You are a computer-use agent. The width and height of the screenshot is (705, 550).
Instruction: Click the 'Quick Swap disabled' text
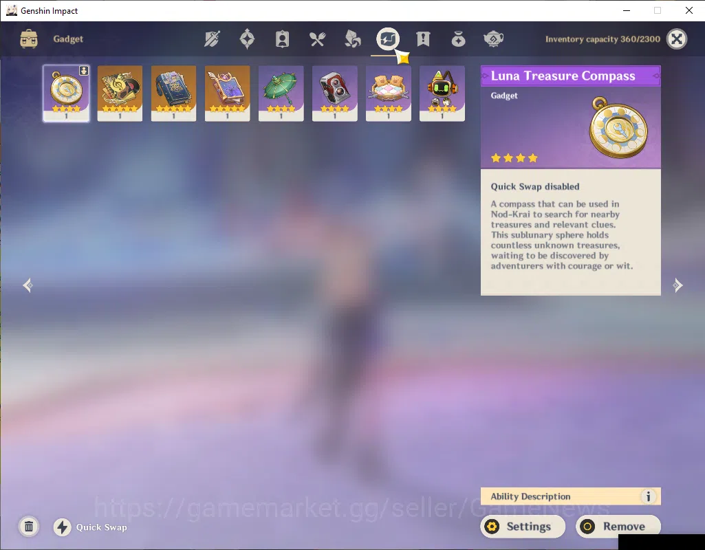click(534, 186)
